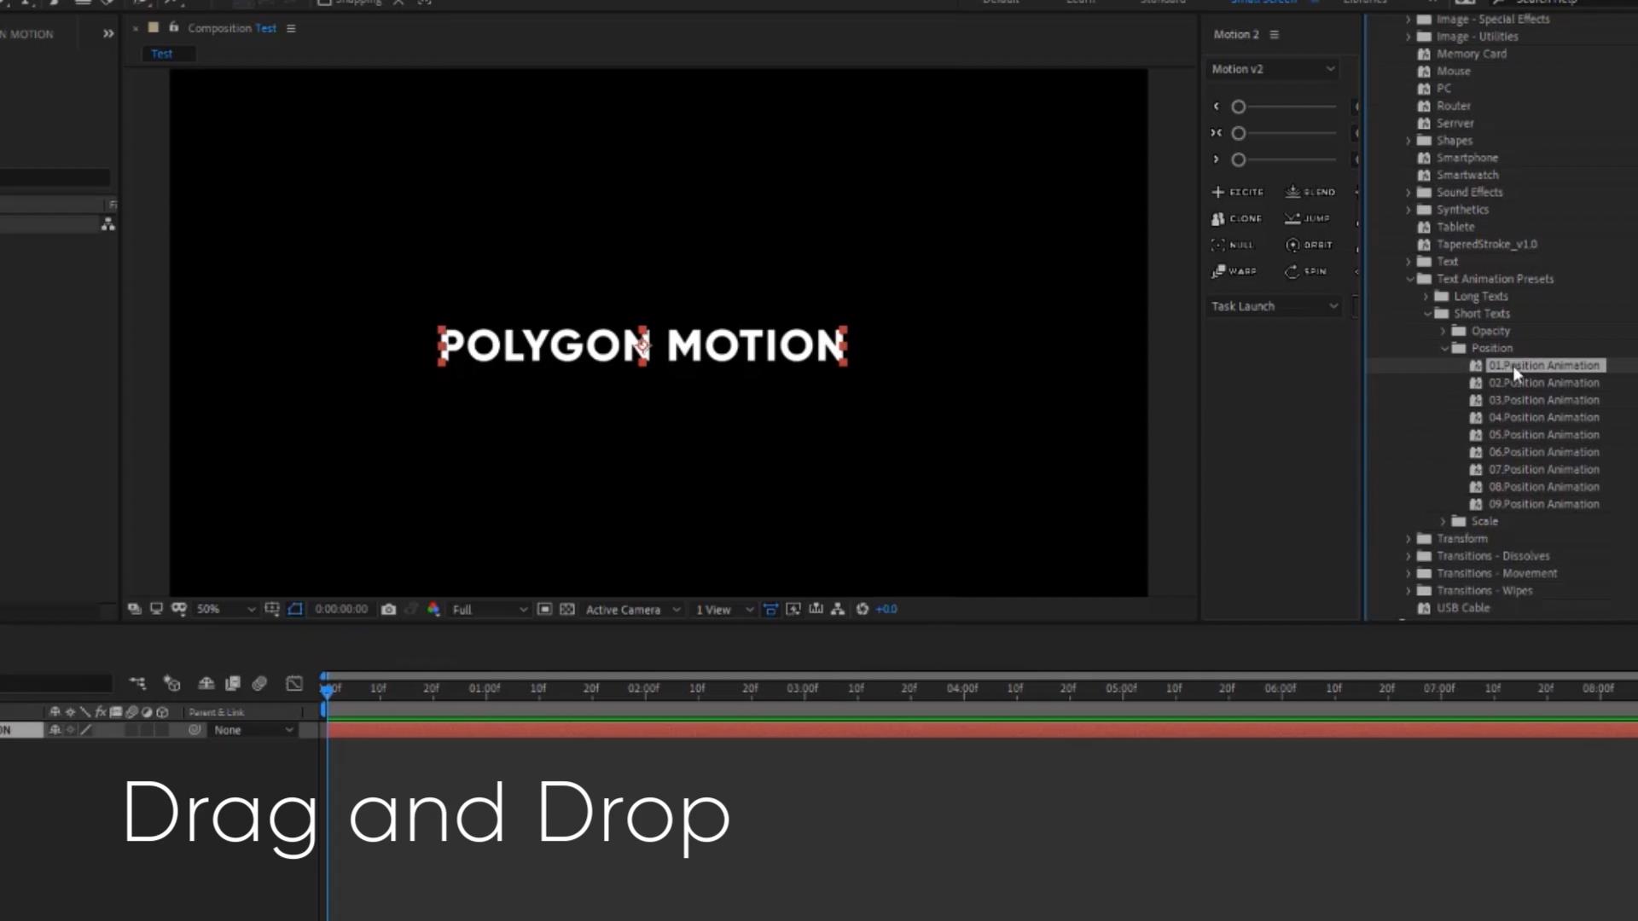
Task: Open the composition mini-flowchart icon in timeline
Action: 137,683
